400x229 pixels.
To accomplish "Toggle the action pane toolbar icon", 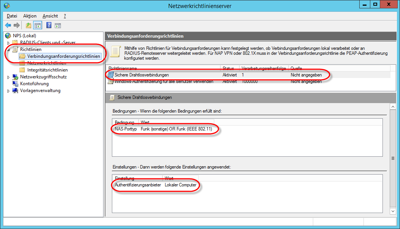I will click(58, 25).
